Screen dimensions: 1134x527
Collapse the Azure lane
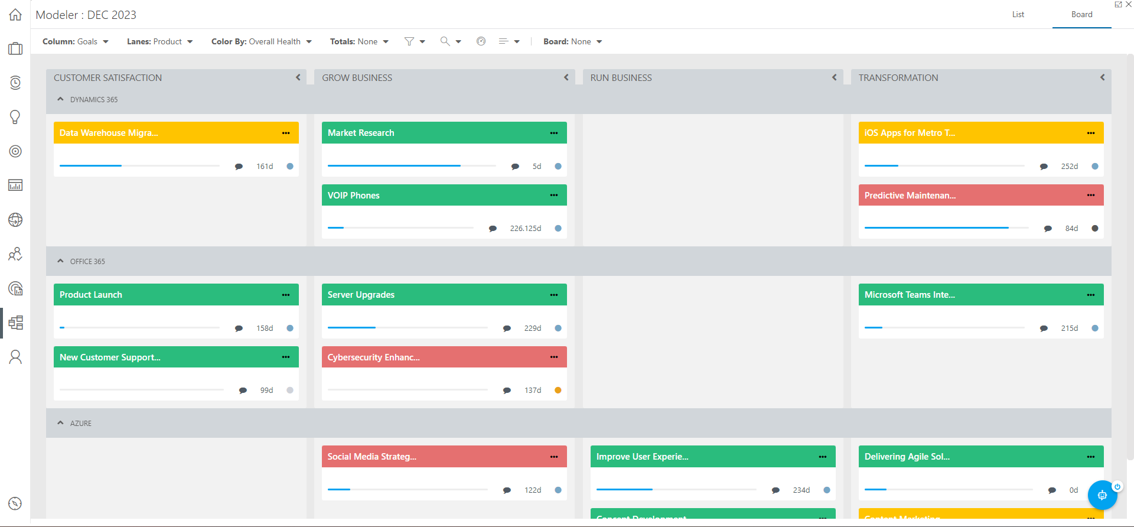coord(60,423)
